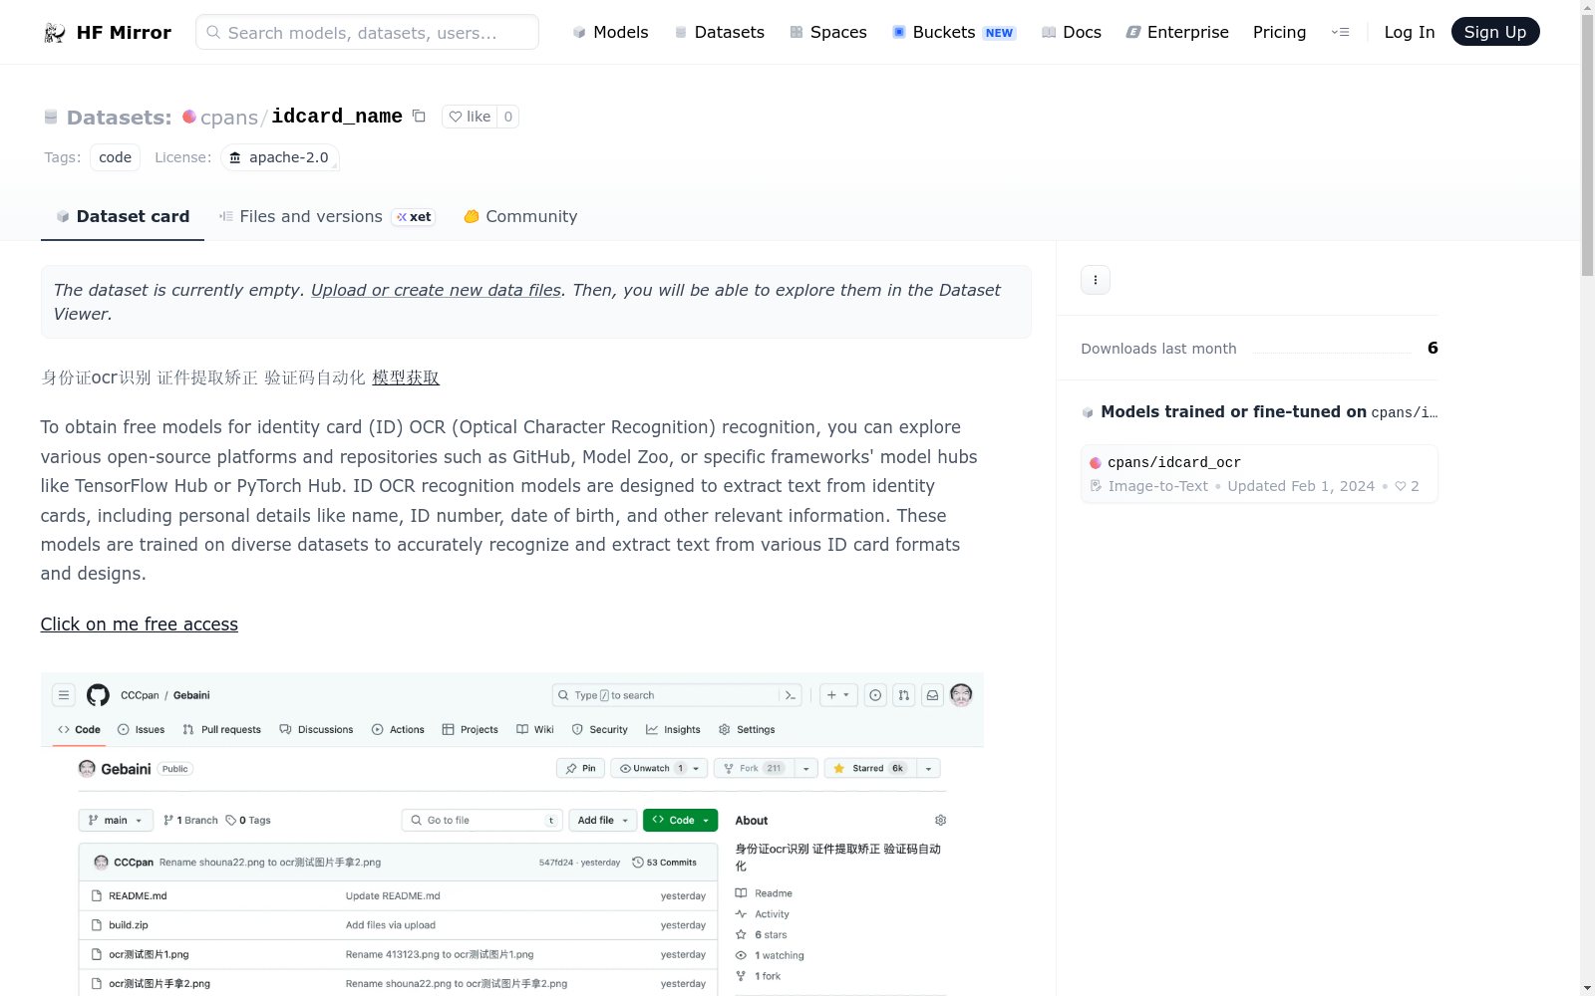This screenshot has width=1595, height=996.
Task: Go to Datasets in the top navigation
Action: [720, 33]
